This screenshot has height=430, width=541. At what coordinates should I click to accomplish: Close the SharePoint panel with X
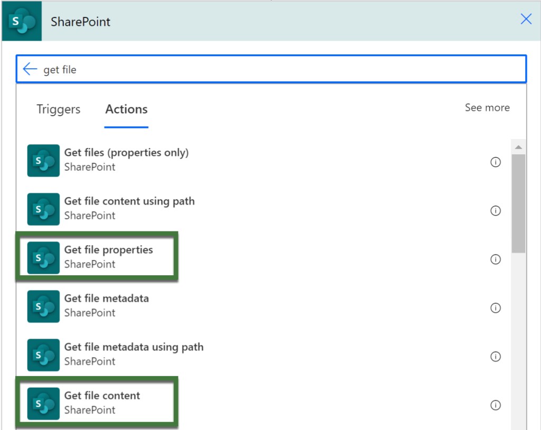click(526, 20)
